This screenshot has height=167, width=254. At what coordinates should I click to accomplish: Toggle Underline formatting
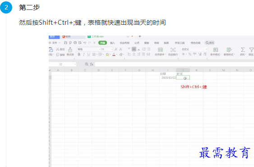(88, 54)
